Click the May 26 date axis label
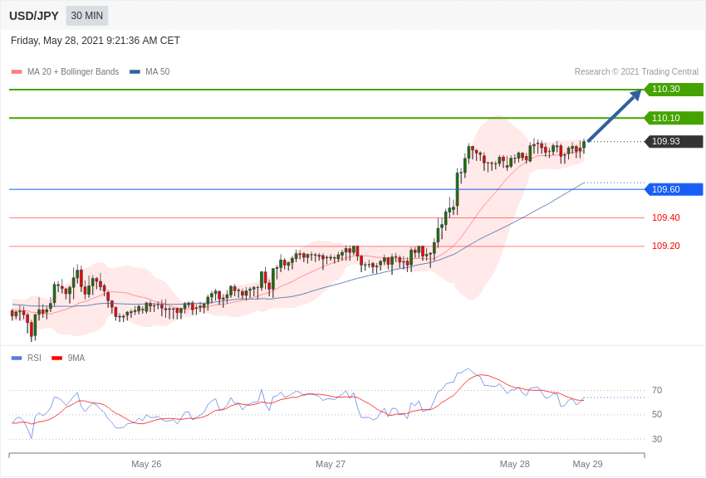The width and height of the screenshot is (706, 478). pos(146,464)
